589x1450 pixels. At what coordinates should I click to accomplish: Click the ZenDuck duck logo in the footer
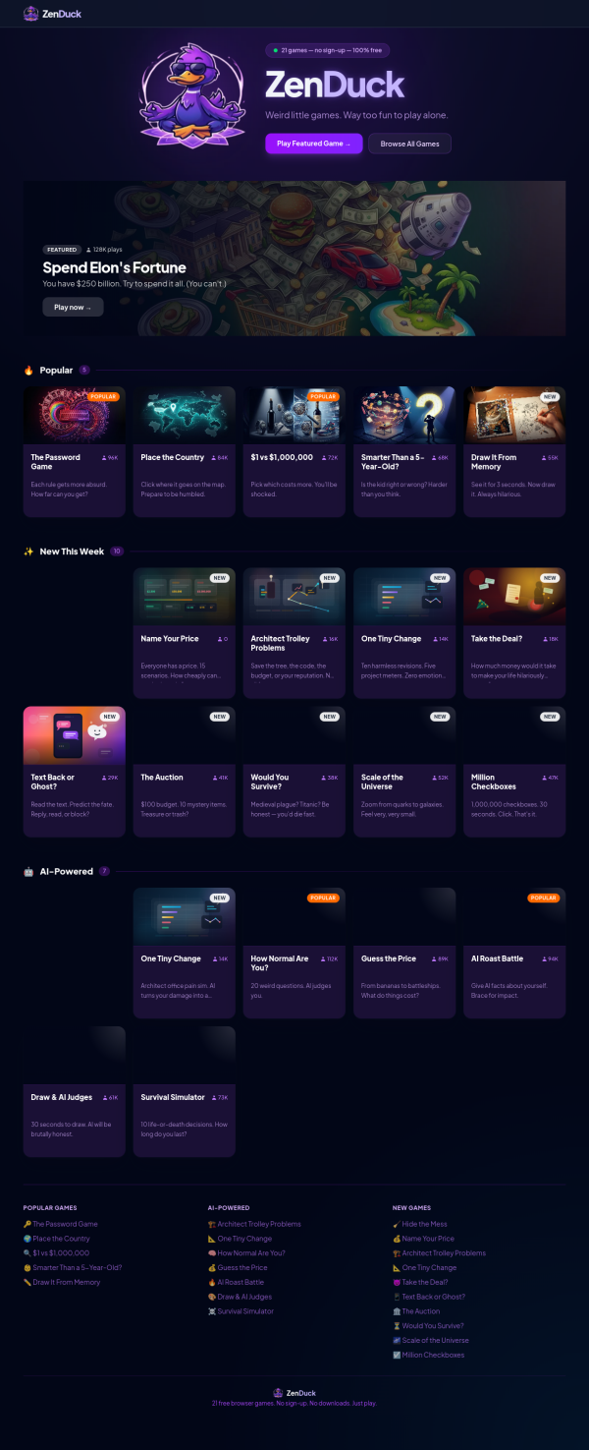pos(278,1392)
